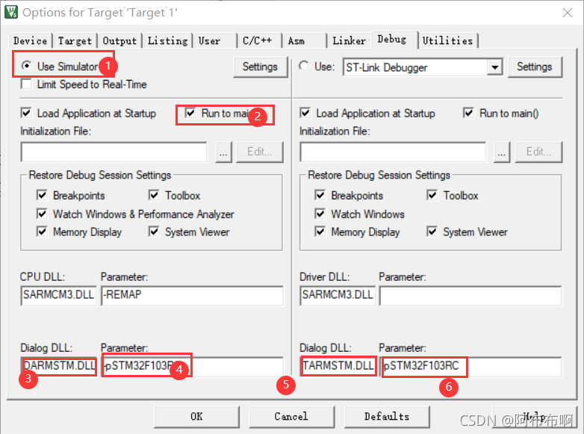Select the Debug tab

(x=394, y=40)
